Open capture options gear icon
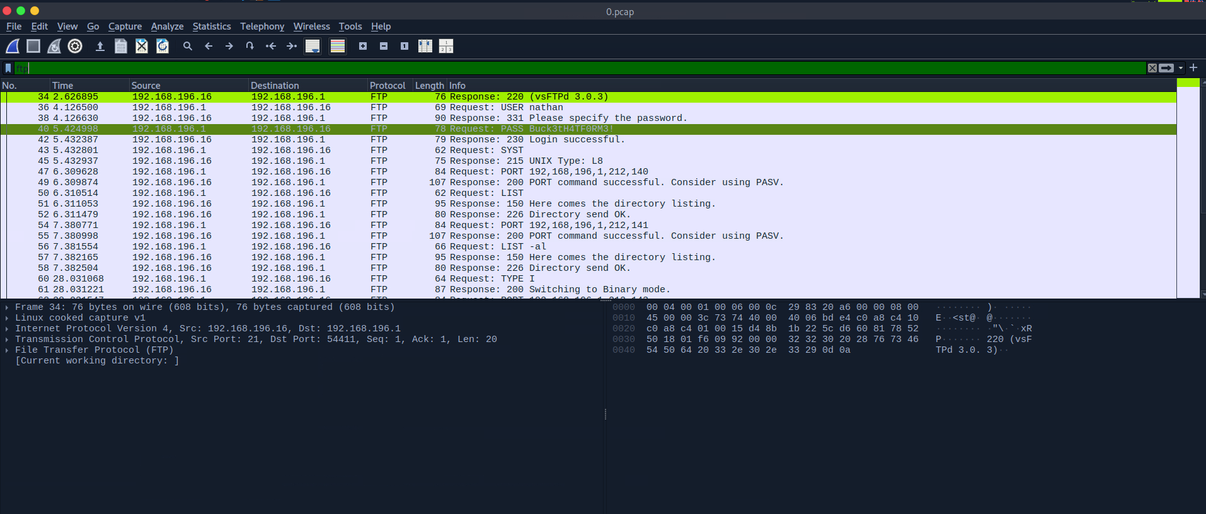 pos(75,46)
